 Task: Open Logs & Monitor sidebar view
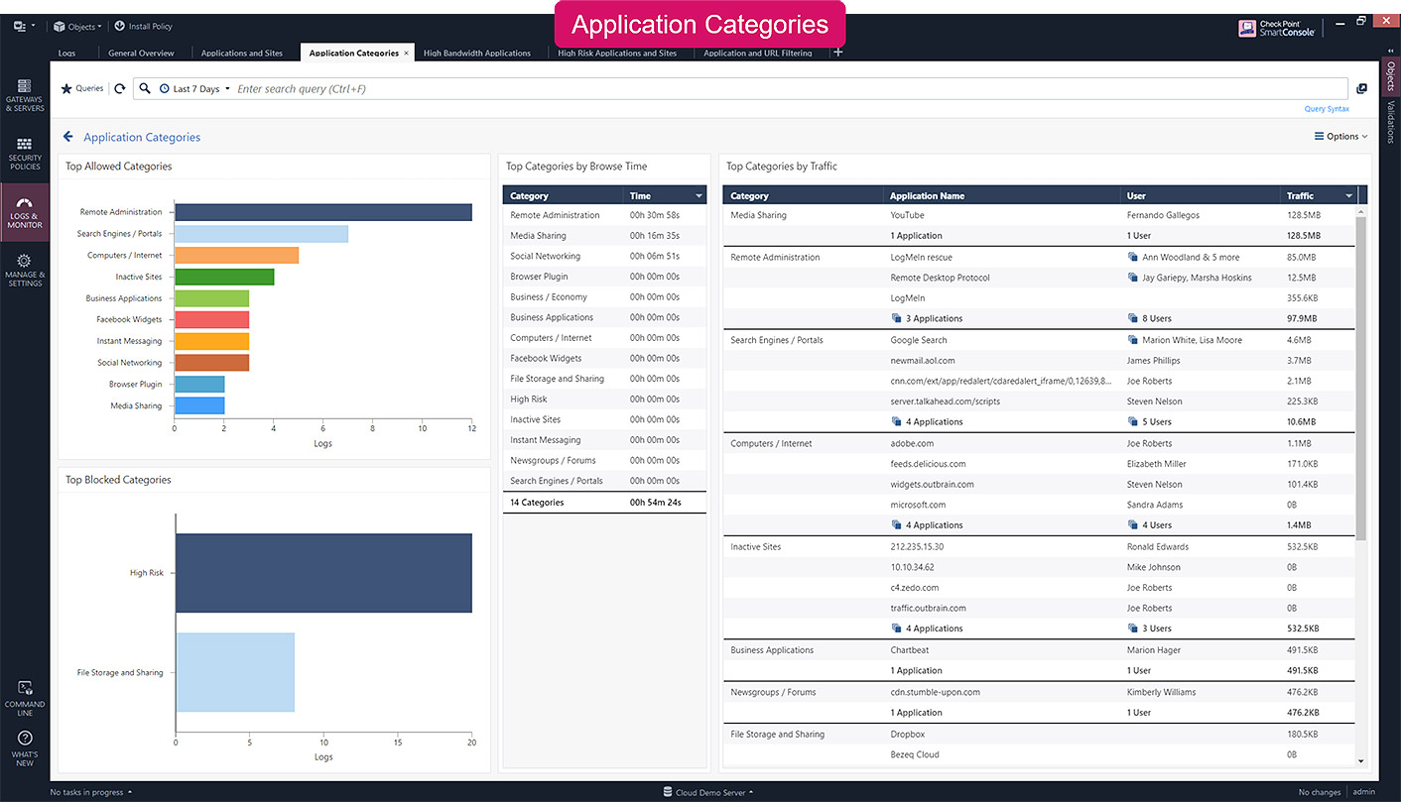(24, 213)
